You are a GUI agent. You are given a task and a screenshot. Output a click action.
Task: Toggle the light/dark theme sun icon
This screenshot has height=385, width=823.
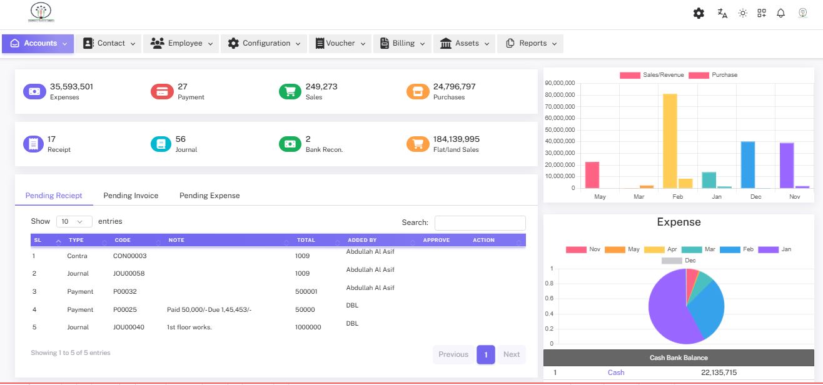pos(742,13)
